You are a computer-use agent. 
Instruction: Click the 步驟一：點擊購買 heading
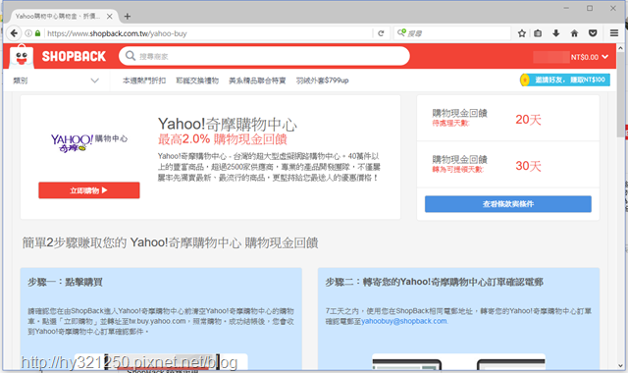click(x=65, y=282)
